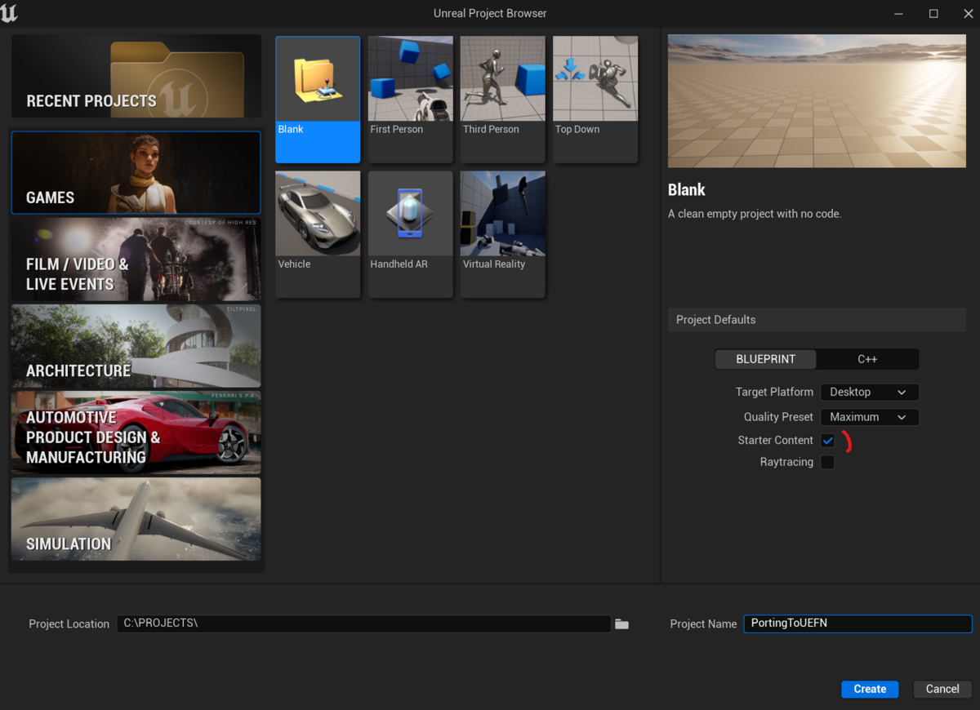This screenshot has height=710, width=980.
Task: Click the Create button
Action: pos(870,689)
